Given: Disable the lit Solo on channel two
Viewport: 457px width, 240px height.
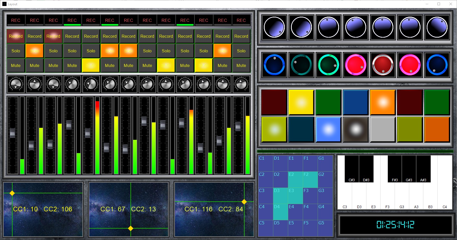Looking at the screenshot, I should click(x=34, y=51).
